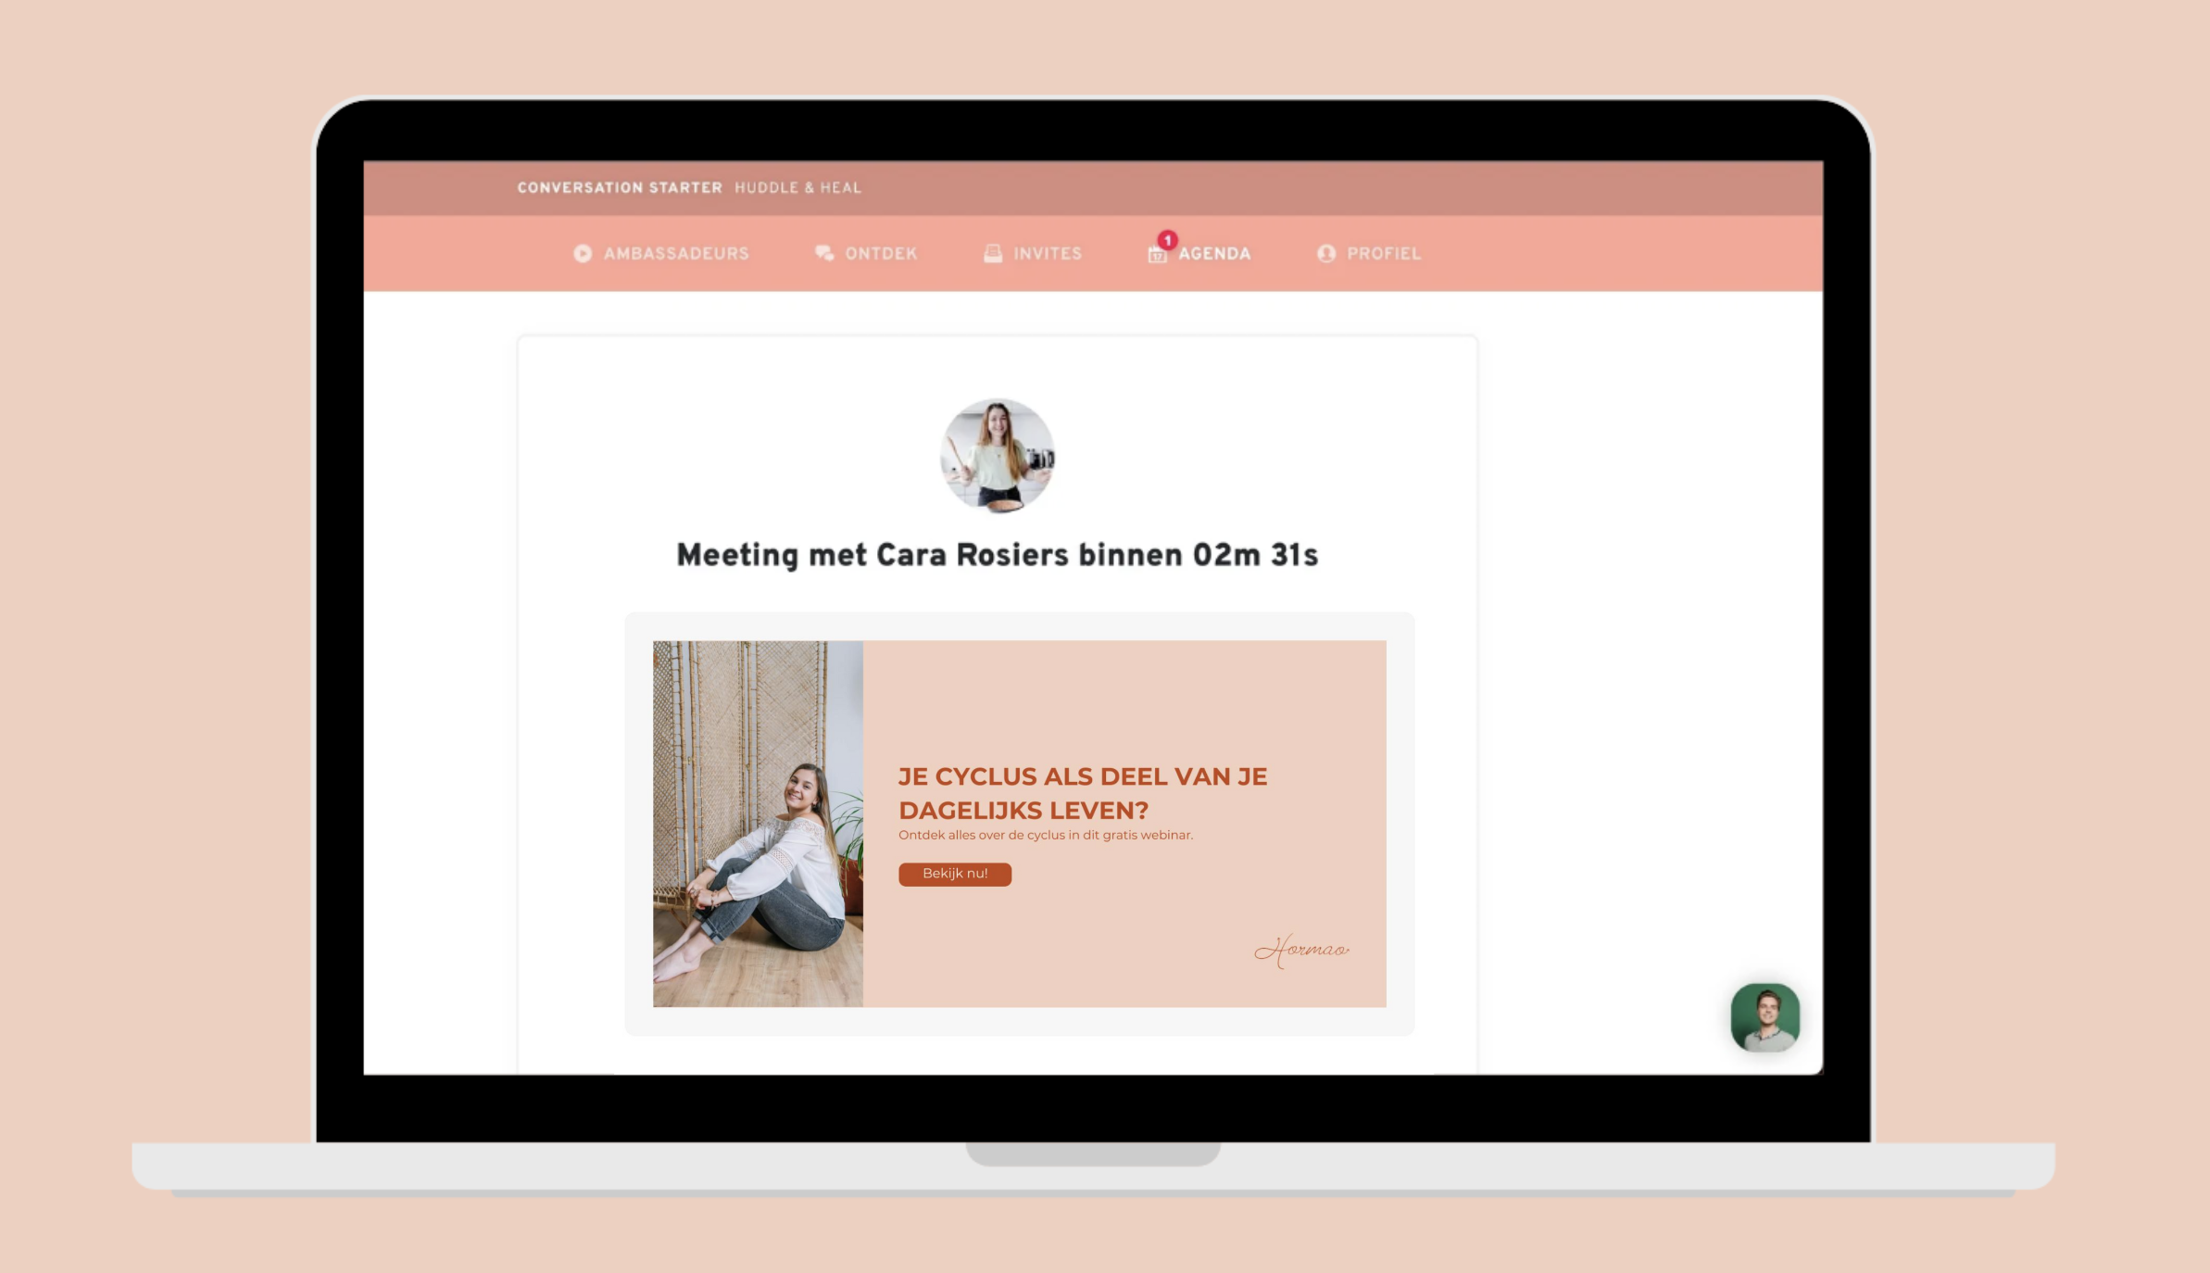Click the play icon beside Ambassadeurs
Image resolution: width=2210 pixels, height=1273 pixels.
(x=582, y=253)
